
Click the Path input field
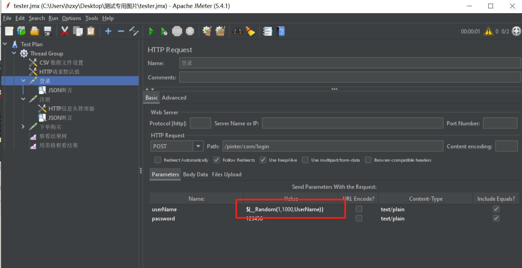pyautogui.click(x=333, y=146)
